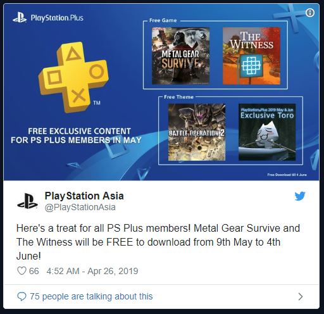The height and width of the screenshot is (314, 324).
Task: Click the PlayStation Plus logo in the banner
Action: tap(48, 18)
